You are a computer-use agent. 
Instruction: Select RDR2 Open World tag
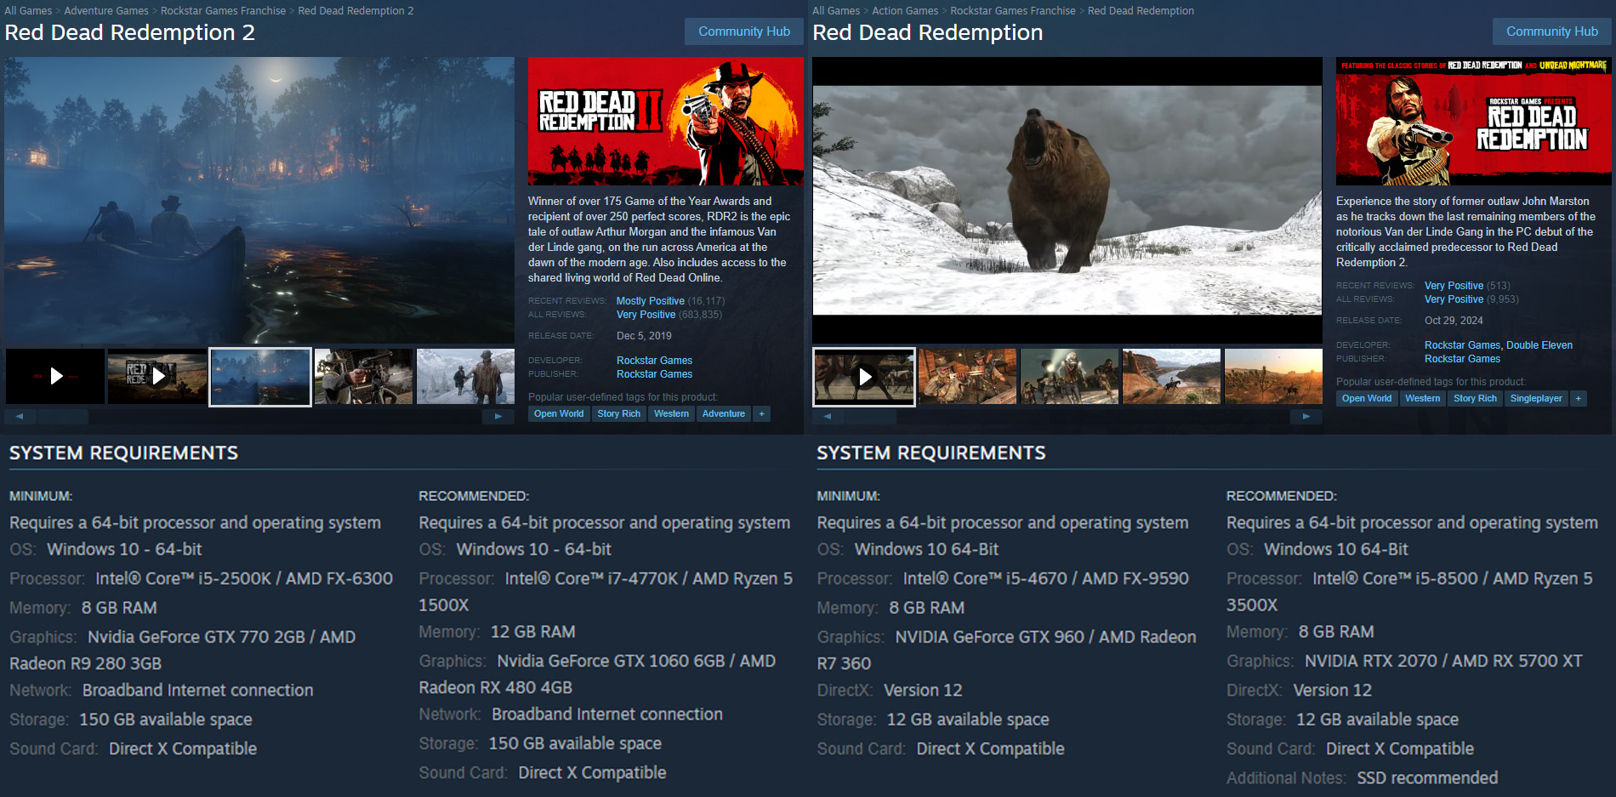[x=559, y=413]
